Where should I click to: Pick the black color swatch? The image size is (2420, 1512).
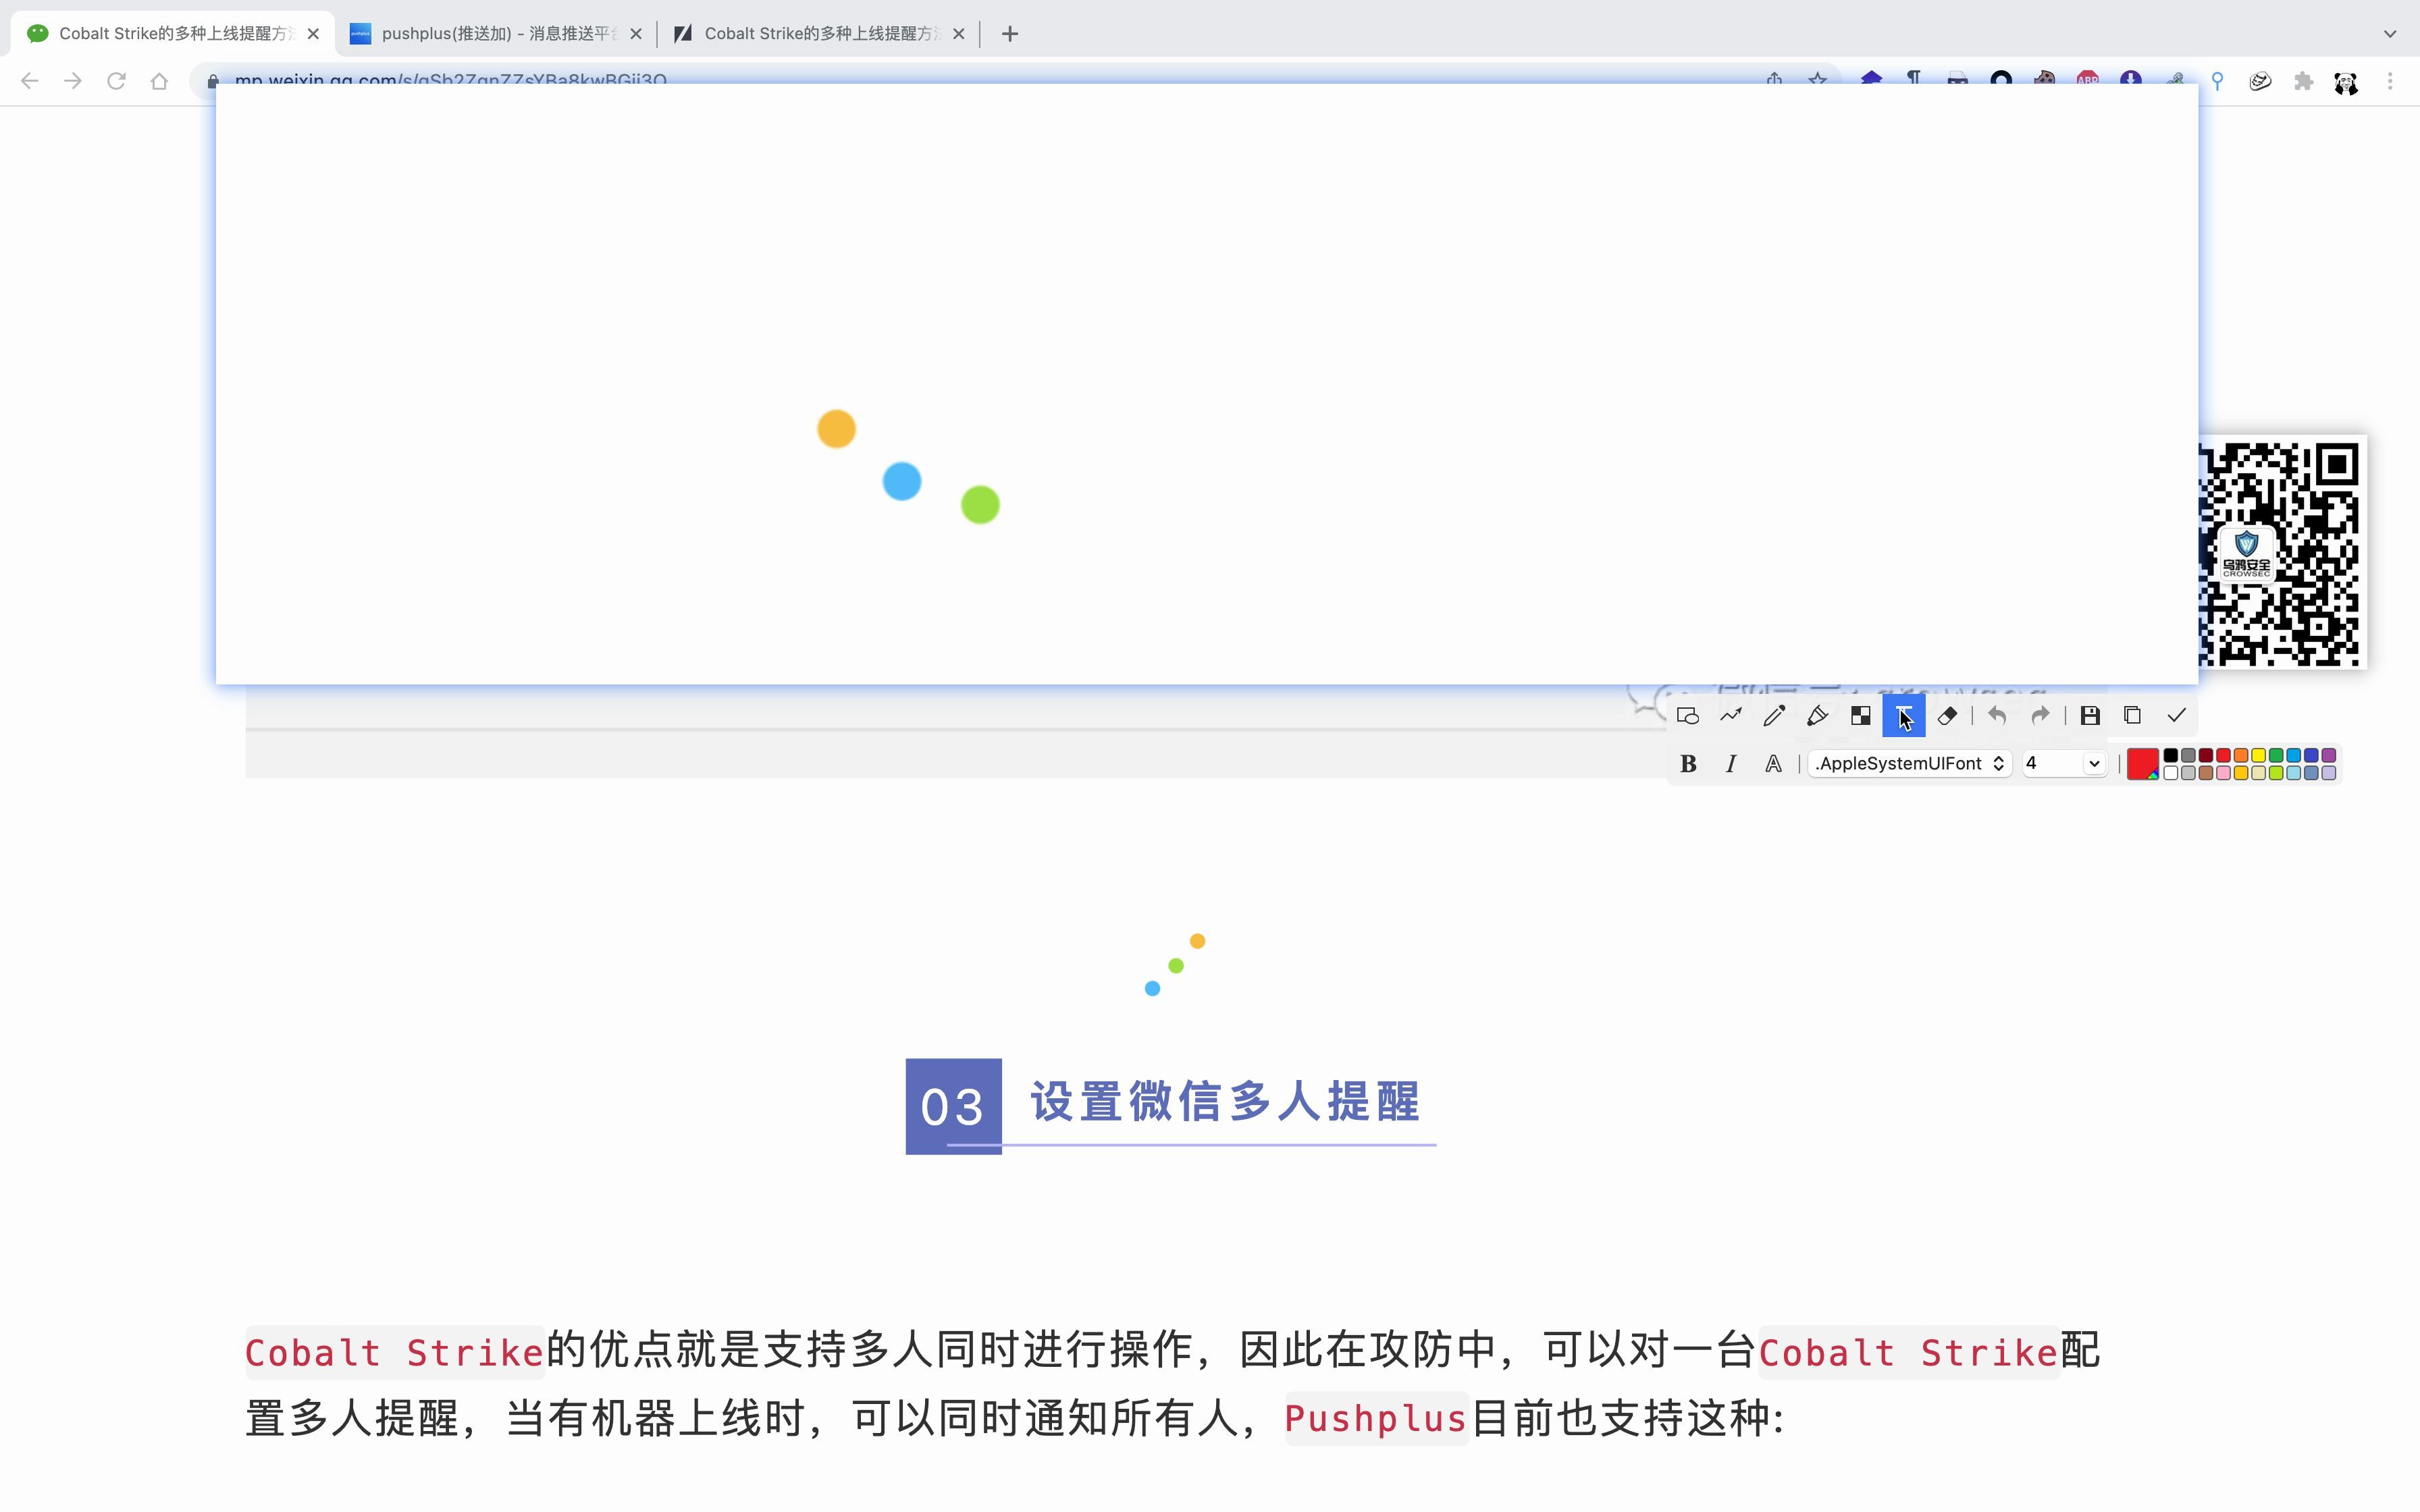click(x=2171, y=755)
